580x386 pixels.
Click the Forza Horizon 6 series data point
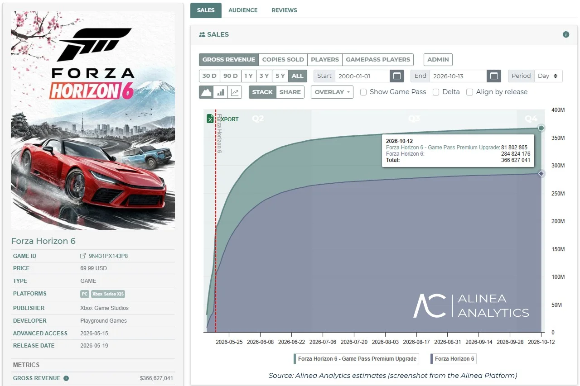pyautogui.click(x=541, y=174)
